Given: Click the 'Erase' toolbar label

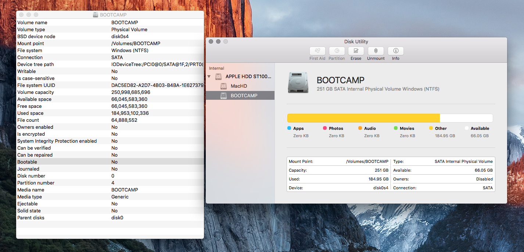Looking at the screenshot, I should point(356,59).
